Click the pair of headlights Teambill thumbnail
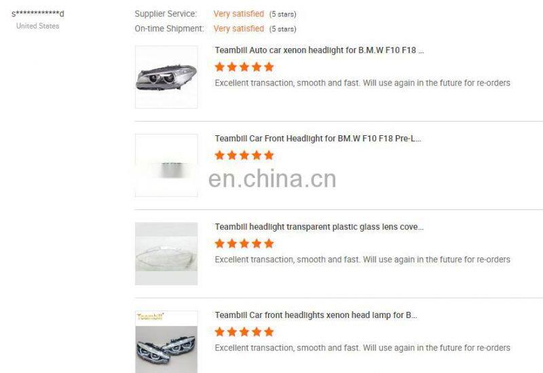This screenshot has height=373, width=543. [166, 342]
